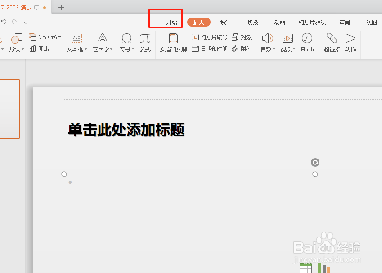Insert a Flash animation
Image resolution: width=382 pixels, height=273 pixels.
[307, 43]
